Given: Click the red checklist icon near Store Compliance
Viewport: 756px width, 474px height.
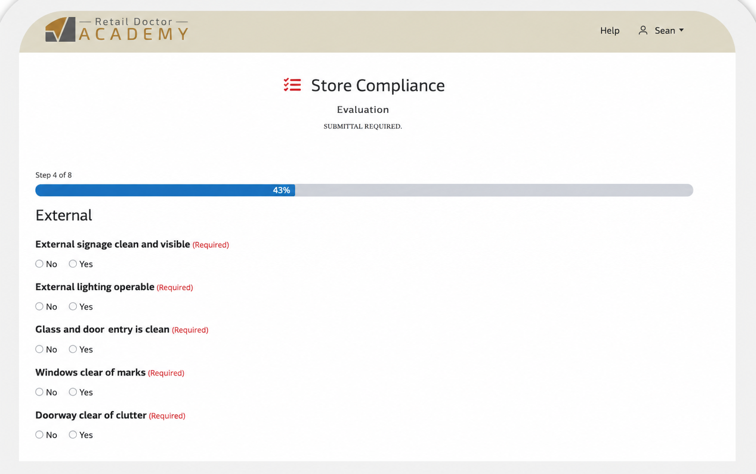Looking at the screenshot, I should (292, 85).
